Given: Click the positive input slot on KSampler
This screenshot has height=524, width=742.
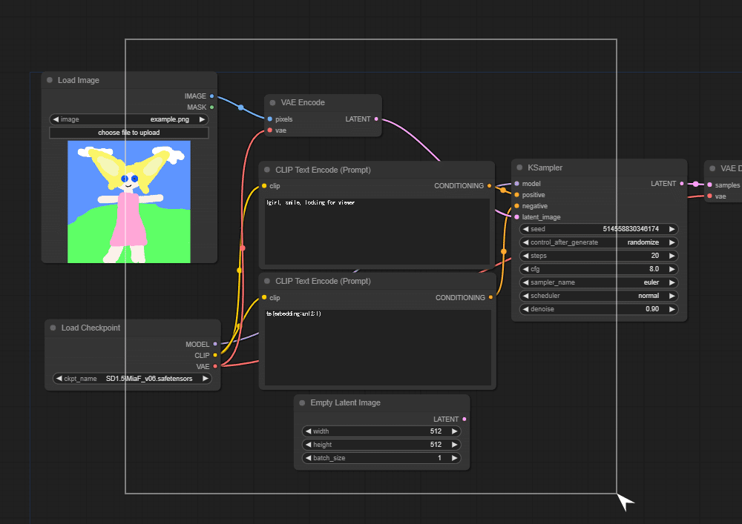Looking at the screenshot, I should pos(516,195).
